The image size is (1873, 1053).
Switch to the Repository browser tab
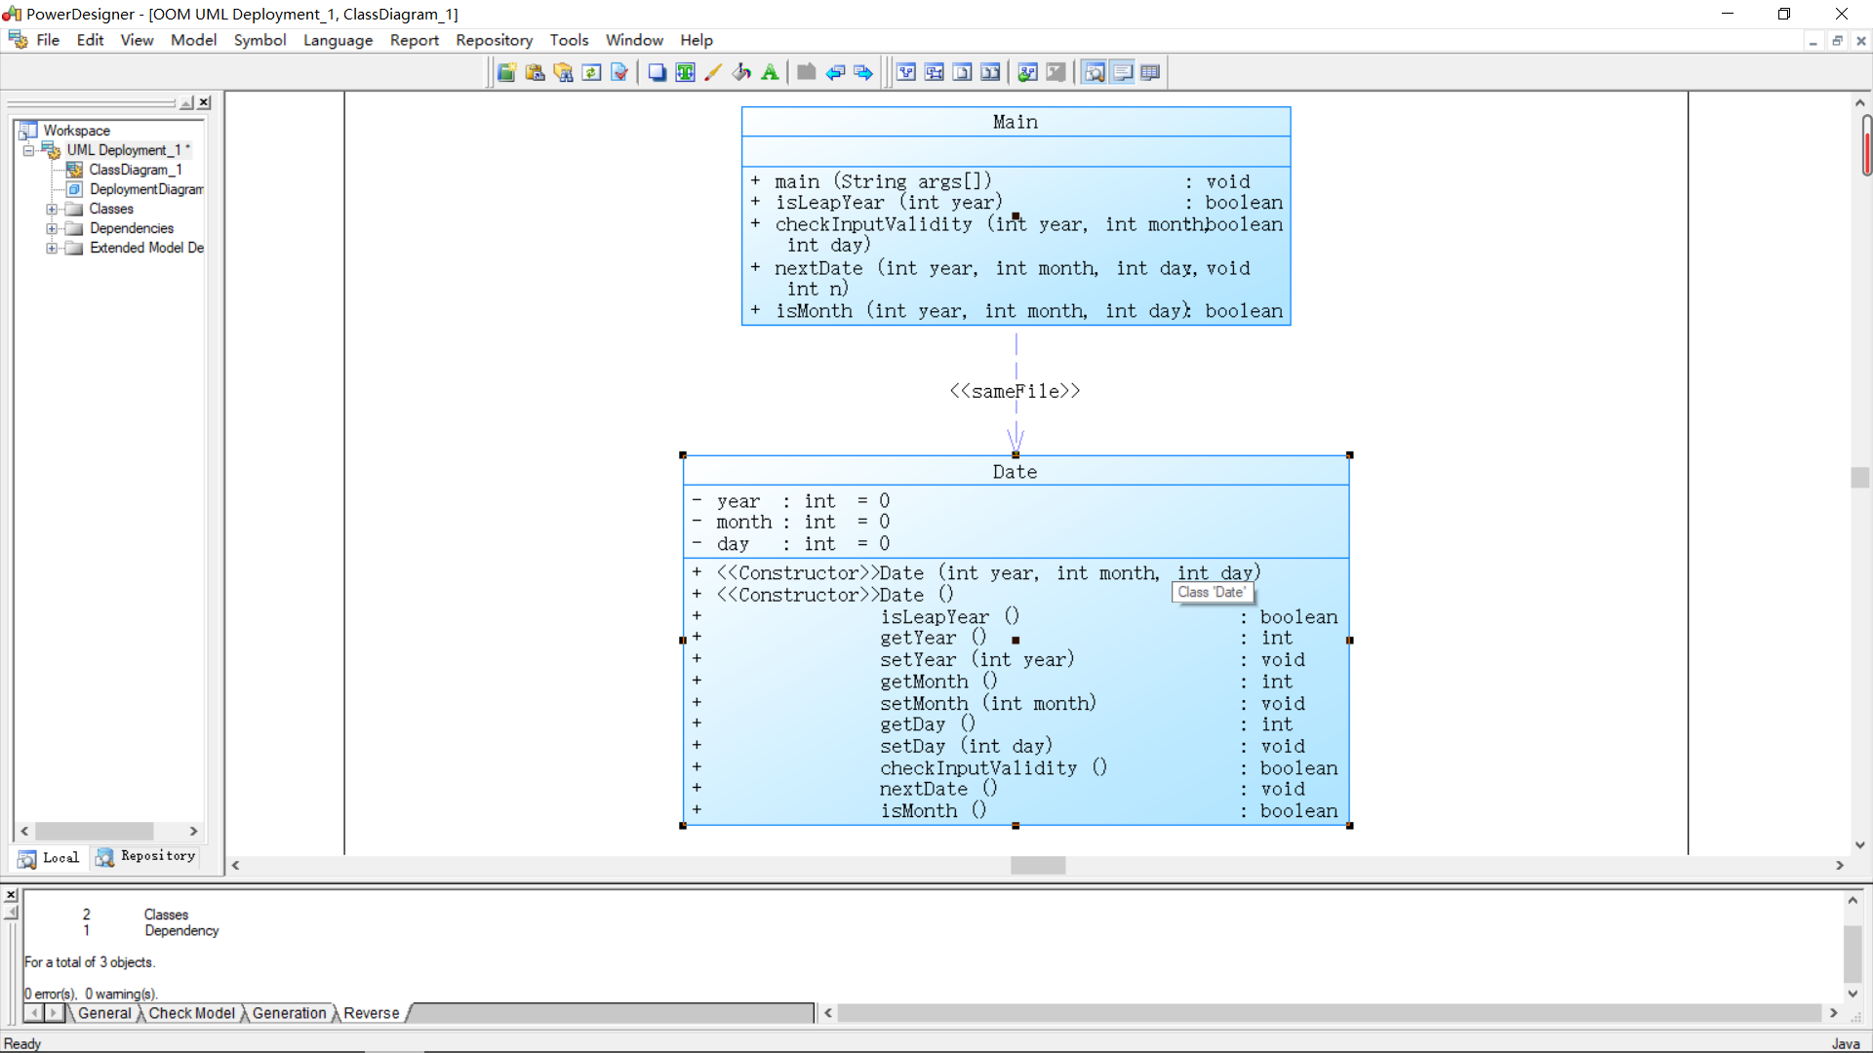click(x=145, y=856)
